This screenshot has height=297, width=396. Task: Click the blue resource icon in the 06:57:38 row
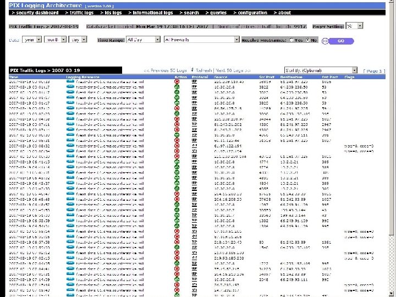70,241
